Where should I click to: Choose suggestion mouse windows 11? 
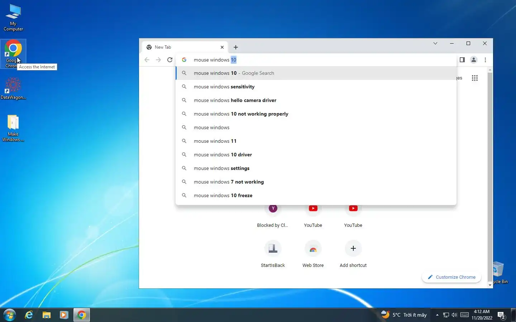tap(316, 141)
